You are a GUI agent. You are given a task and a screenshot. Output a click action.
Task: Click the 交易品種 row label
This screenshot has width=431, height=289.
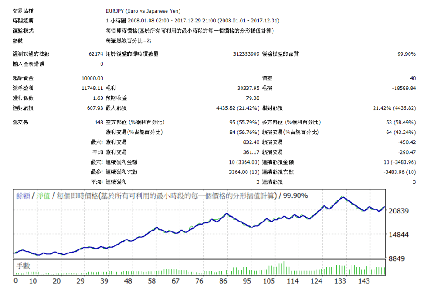[x=24, y=11]
